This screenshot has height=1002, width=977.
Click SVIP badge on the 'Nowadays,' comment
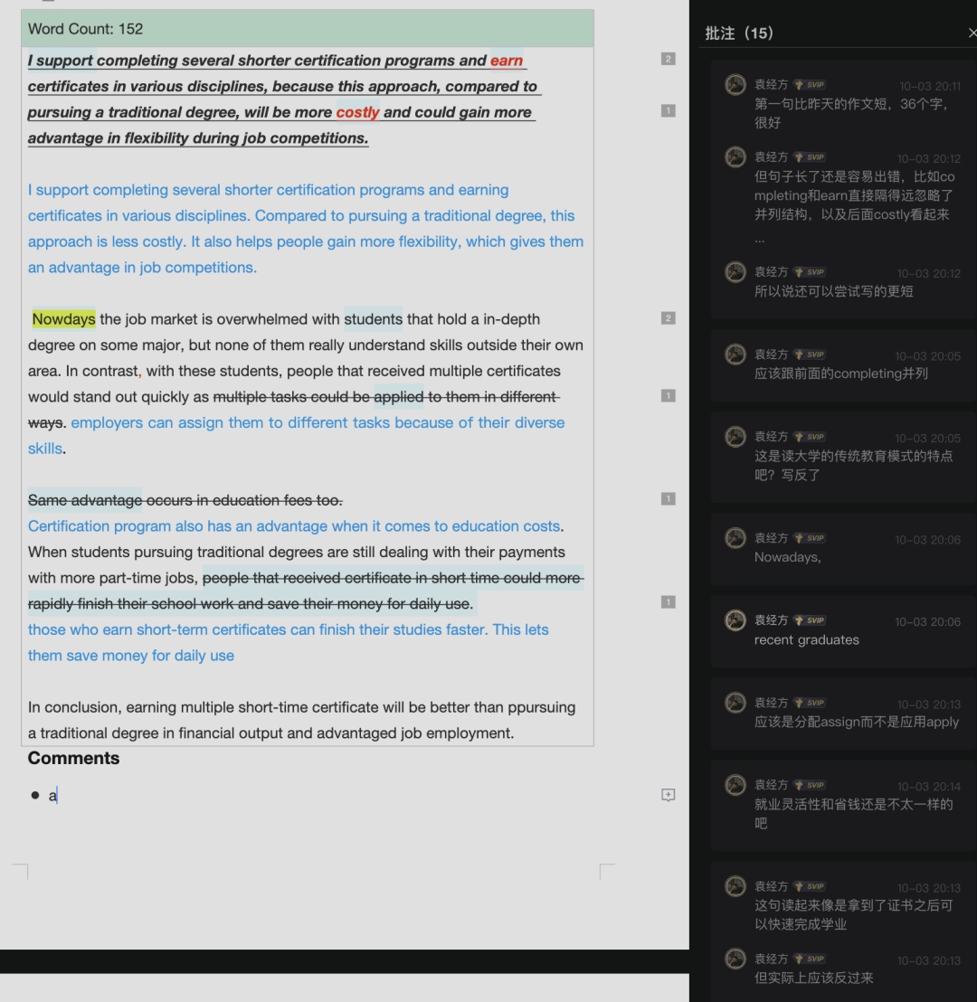point(811,538)
